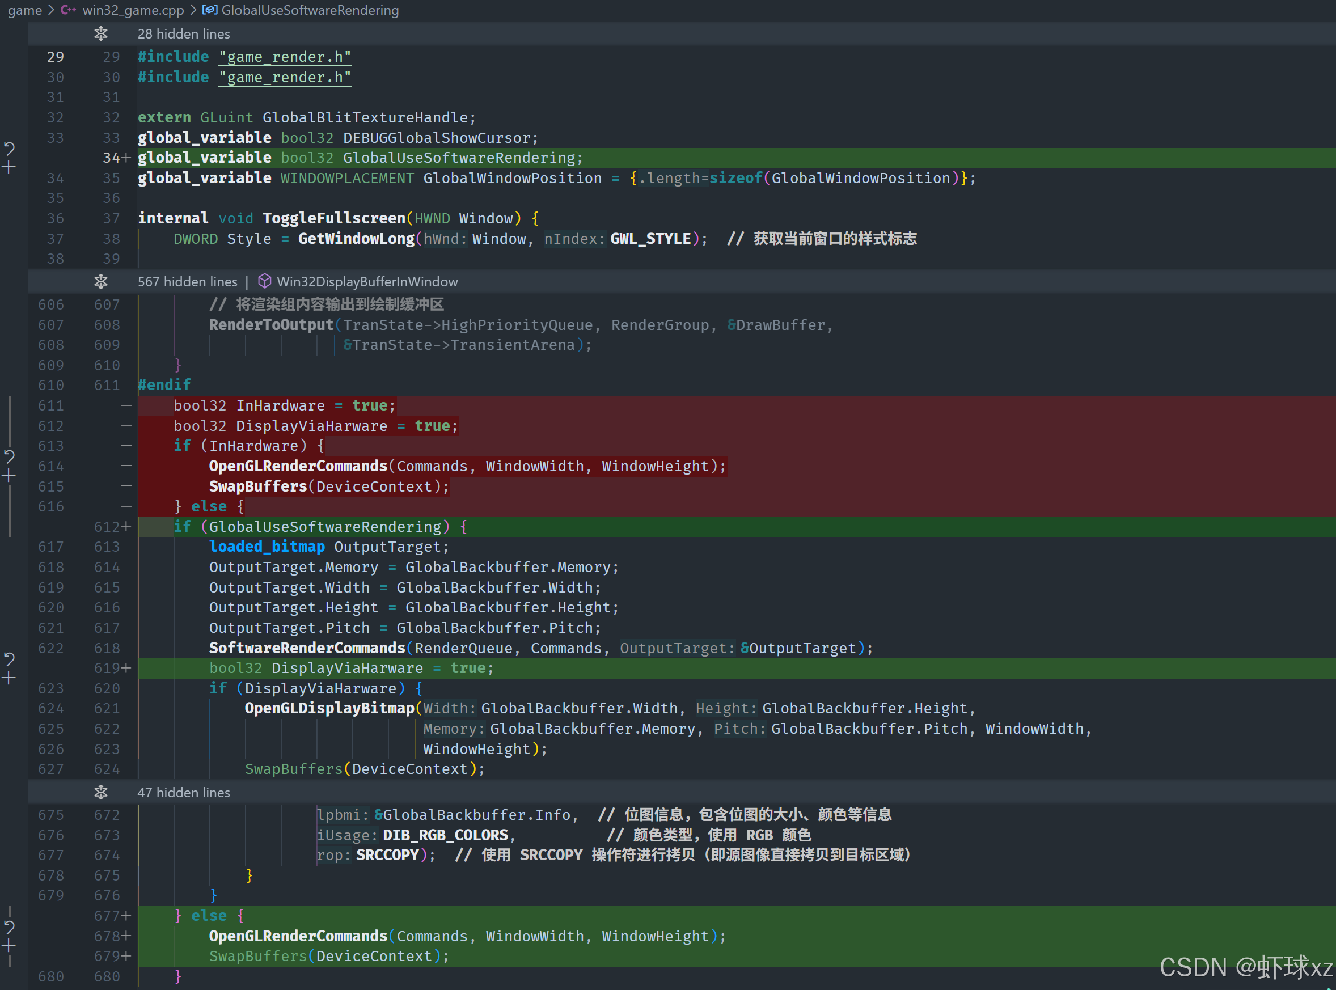The width and height of the screenshot is (1336, 990).
Task: Click the 28 hidden lines label
Action: click(183, 33)
